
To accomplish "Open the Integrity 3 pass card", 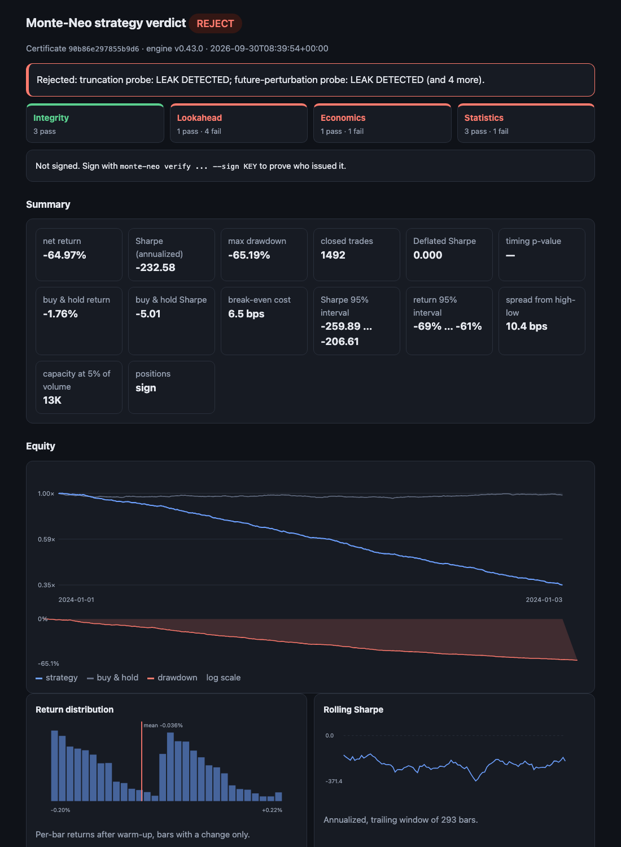I will 95,123.
